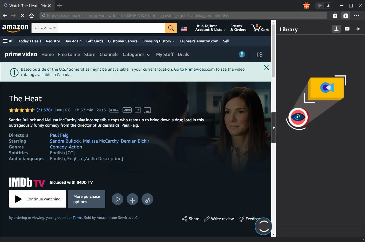365x242 pixels.
Task: Open the Prime Video search category dropdown
Action: coord(45,28)
